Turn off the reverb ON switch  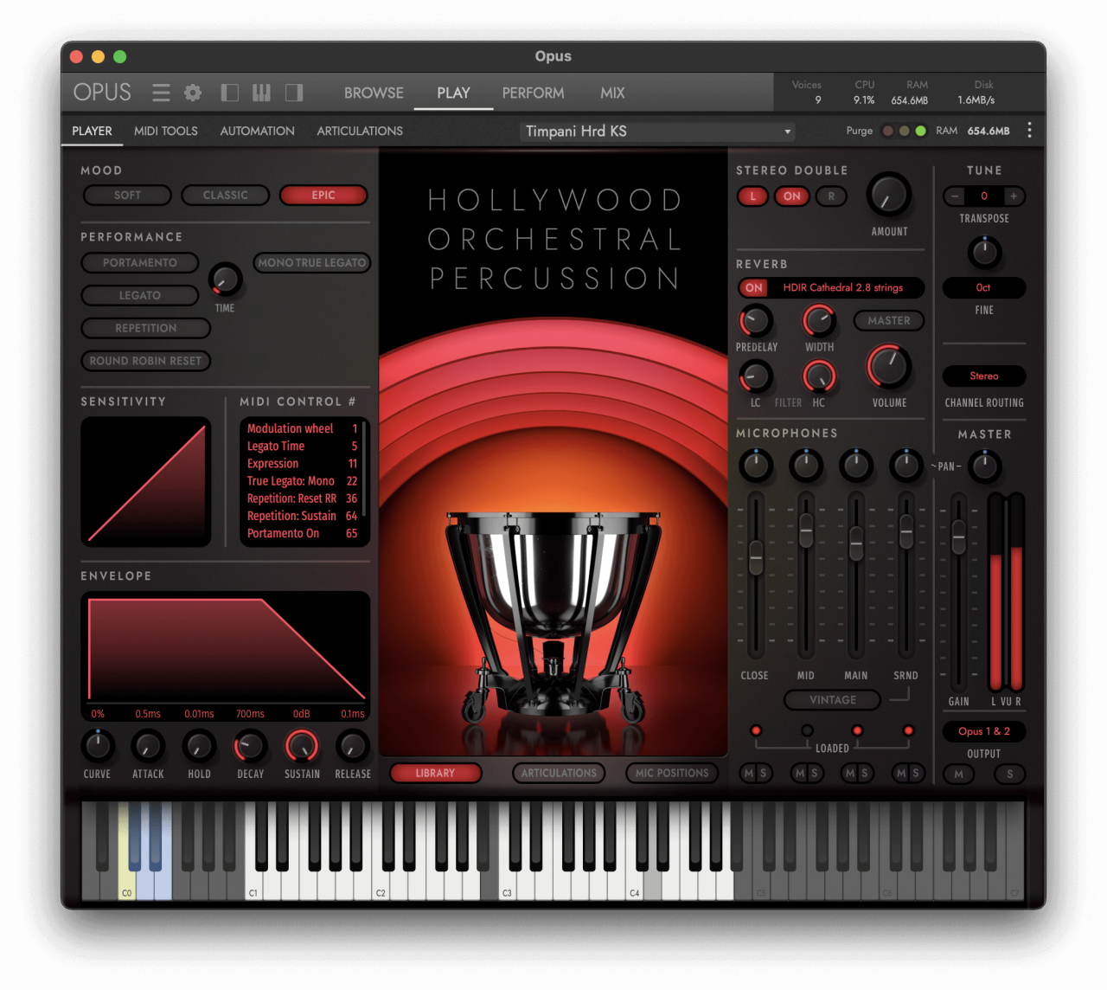(752, 287)
